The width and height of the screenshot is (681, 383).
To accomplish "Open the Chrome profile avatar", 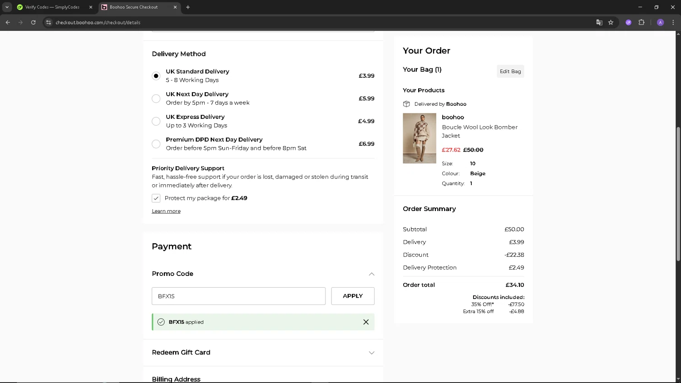I will click(x=660, y=22).
